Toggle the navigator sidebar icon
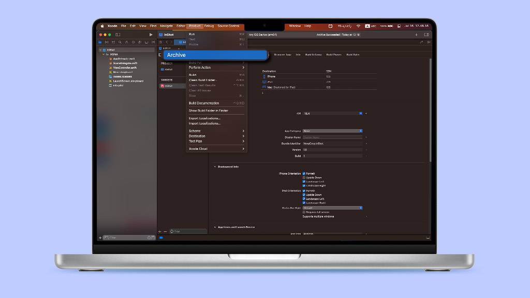This screenshot has width=530, height=298. (117, 35)
